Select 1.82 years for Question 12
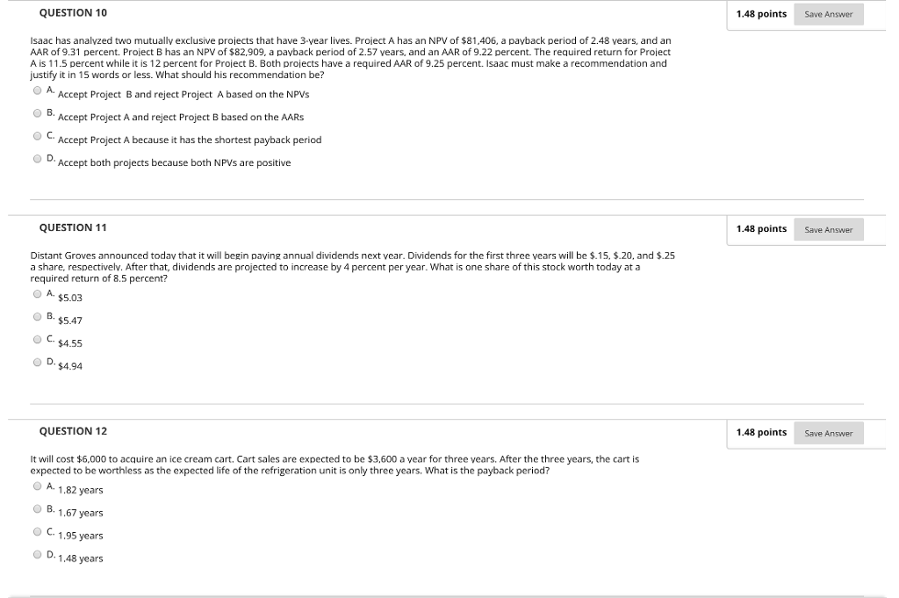 (36, 488)
